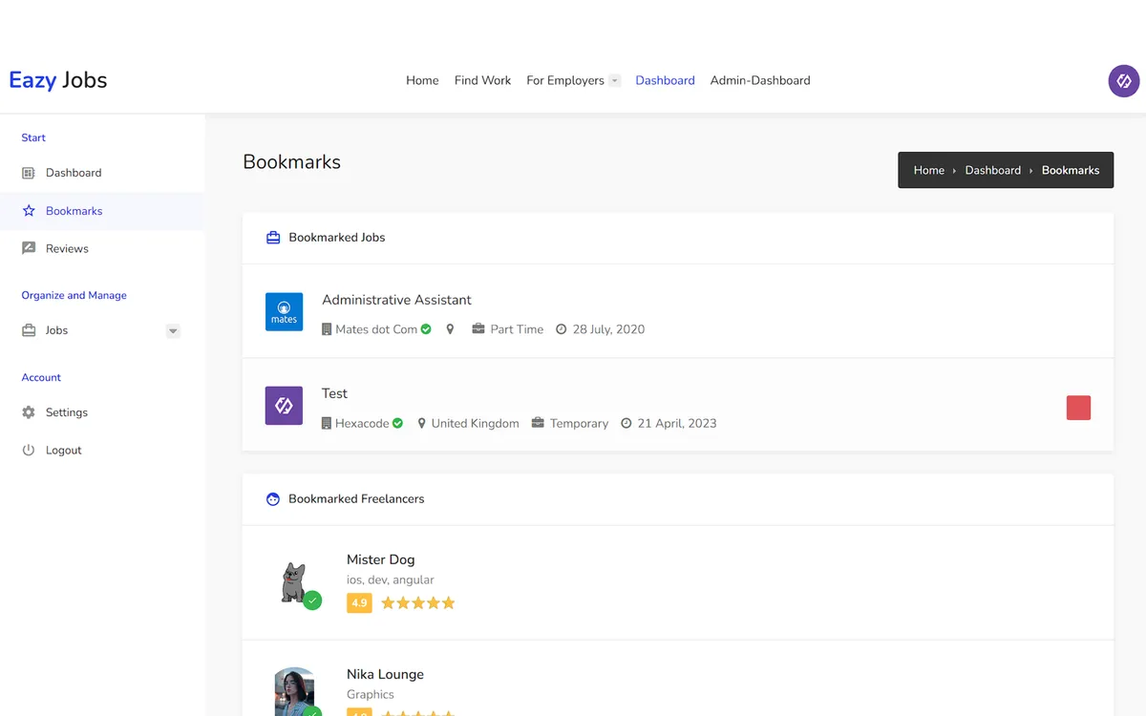
Task: Open the Administrative Assistant job title
Action: [396, 300]
